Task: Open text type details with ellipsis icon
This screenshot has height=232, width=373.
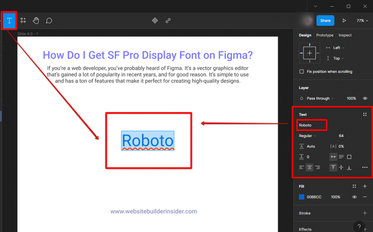Action: pos(365,167)
